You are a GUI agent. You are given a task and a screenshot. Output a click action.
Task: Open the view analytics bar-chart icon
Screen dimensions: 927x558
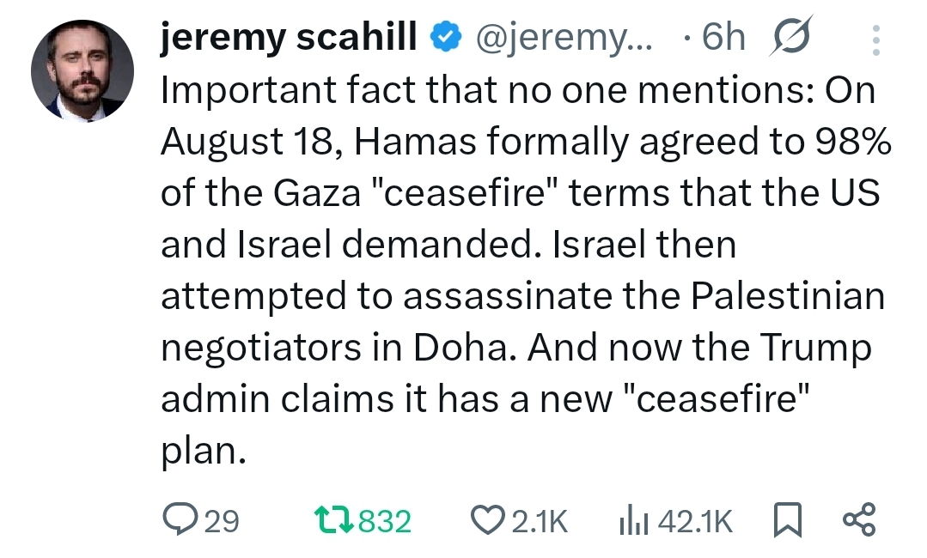click(632, 520)
